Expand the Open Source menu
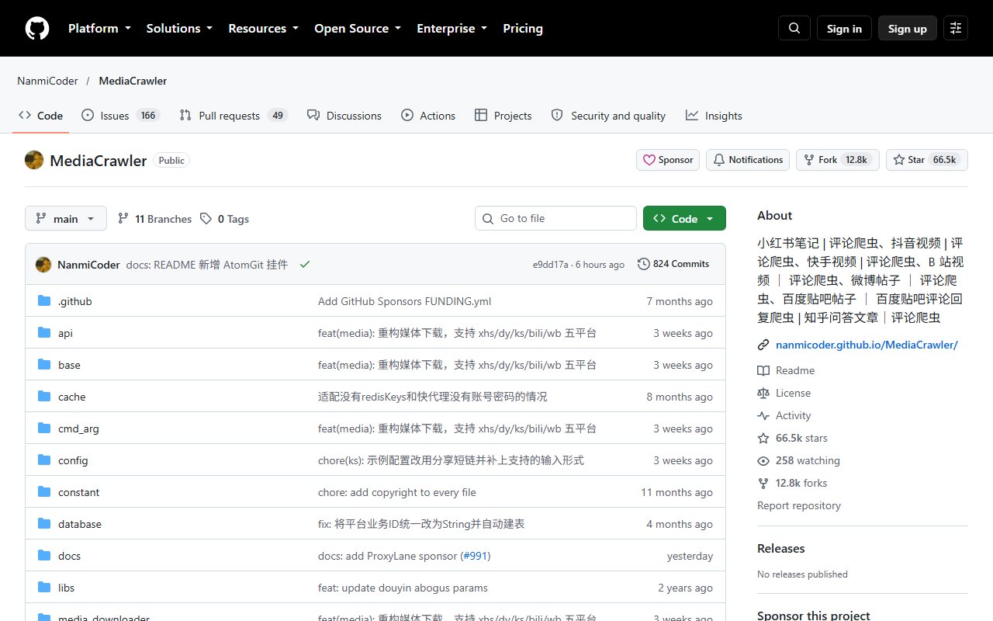This screenshot has width=993, height=621. (x=358, y=28)
